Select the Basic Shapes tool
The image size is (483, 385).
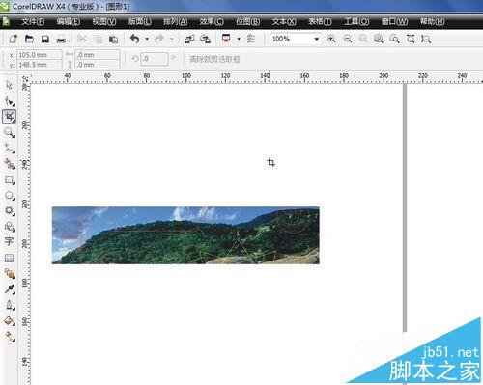(x=9, y=227)
